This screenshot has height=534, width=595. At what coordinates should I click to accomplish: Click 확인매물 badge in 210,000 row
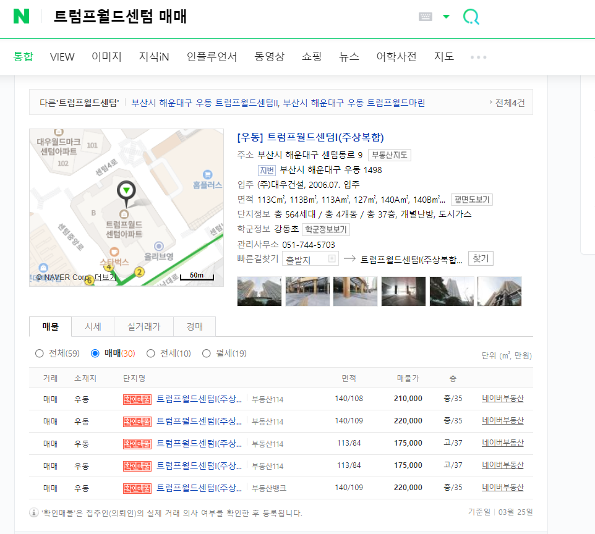coord(137,399)
